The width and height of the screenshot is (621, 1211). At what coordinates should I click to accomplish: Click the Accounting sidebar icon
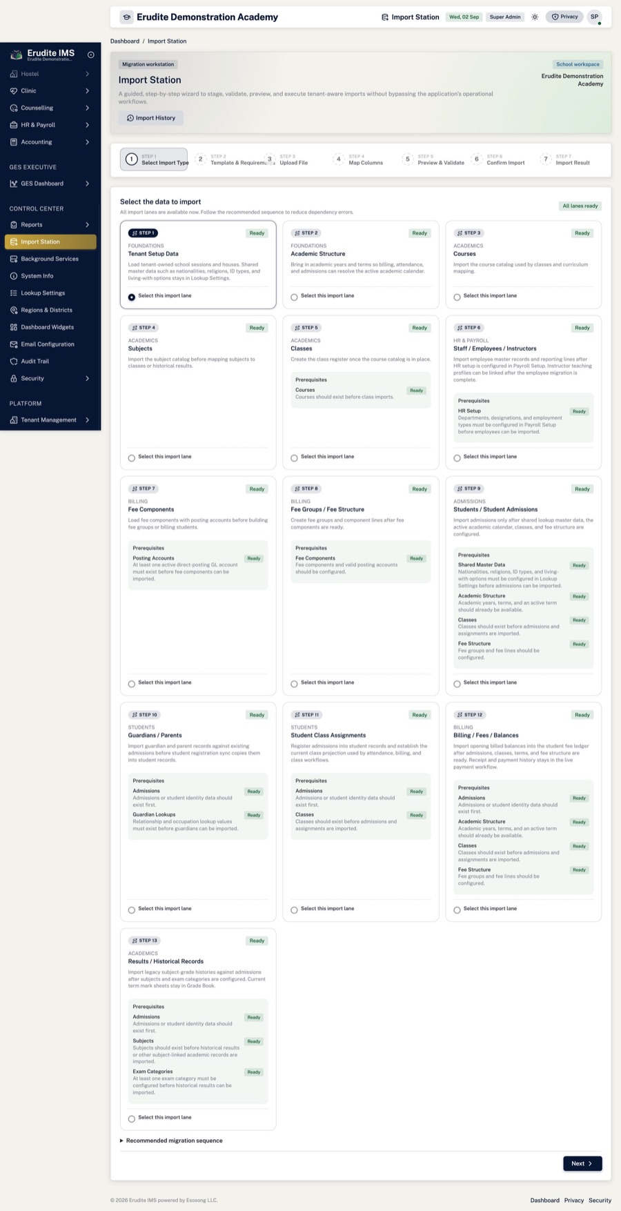point(14,142)
